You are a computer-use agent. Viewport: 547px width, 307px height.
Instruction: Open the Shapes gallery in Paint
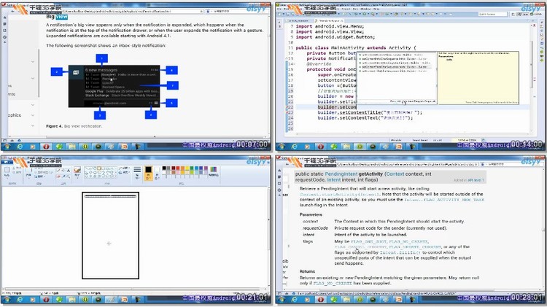coord(101,172)
